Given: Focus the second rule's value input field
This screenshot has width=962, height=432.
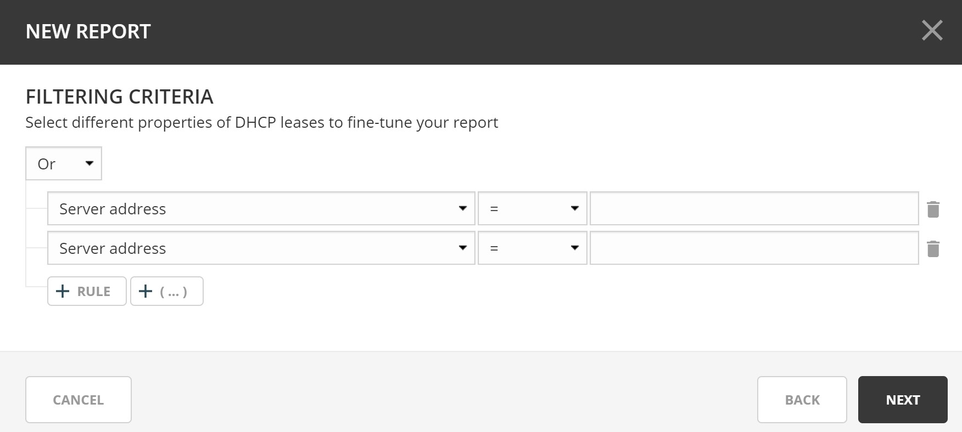Looking at the screenshot, I should pyautogui.click(x=754, y=248).
